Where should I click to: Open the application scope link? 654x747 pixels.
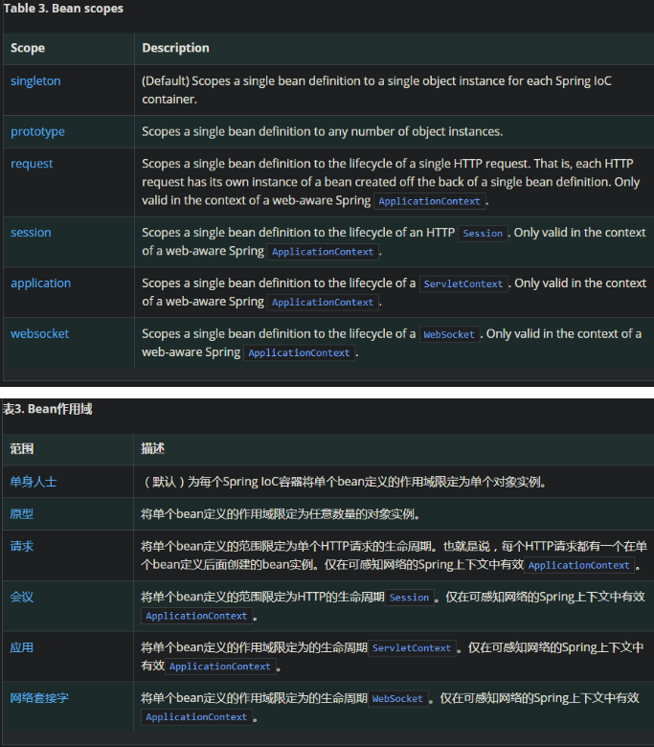coord(40,283)
